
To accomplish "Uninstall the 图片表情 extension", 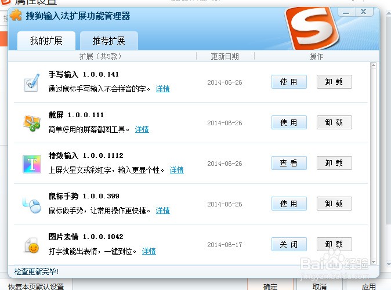I will click(334, 244).
